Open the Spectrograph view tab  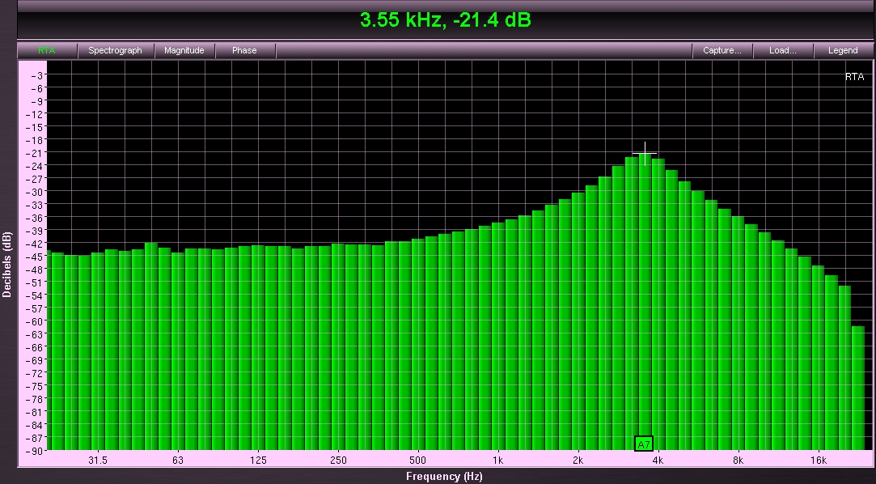115,50
